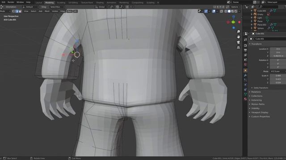
Task: Open the pivot point dropdown
Action: (x=112, y=7)
